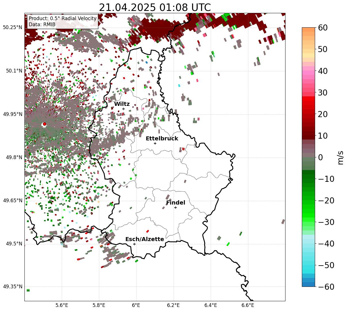Select the Findel city label
Viewport: 347px width, 311px height.
coord(175,203)
